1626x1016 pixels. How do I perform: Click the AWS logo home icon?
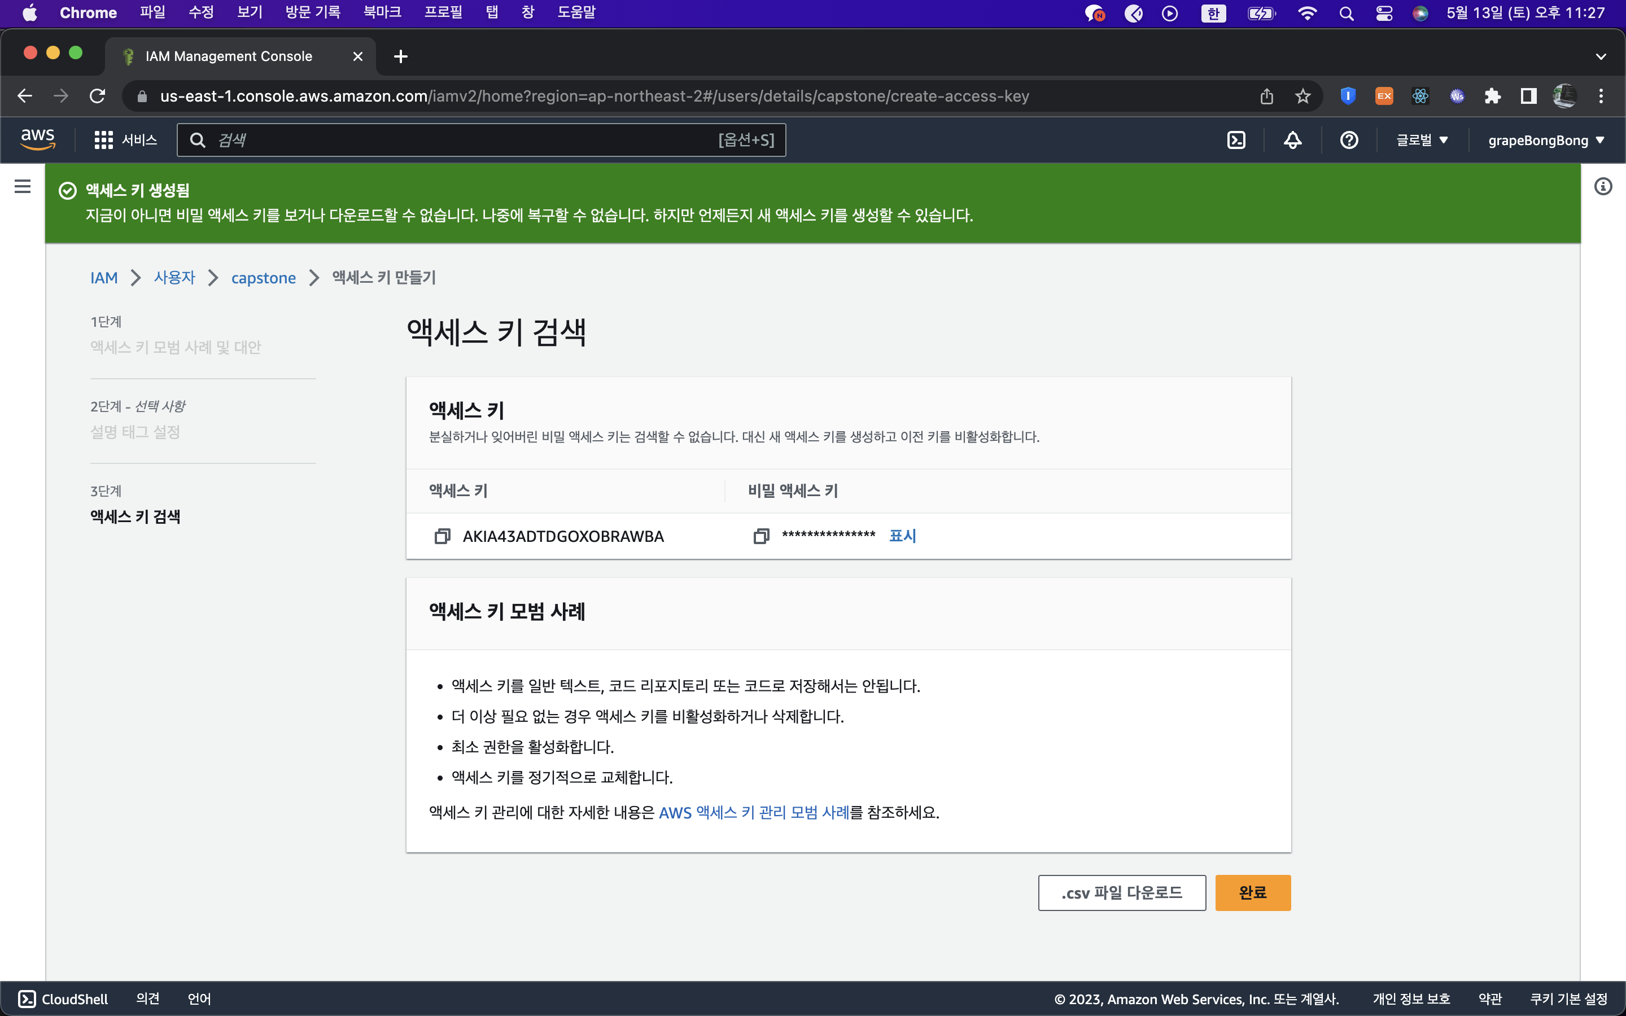tap(38, 139)
